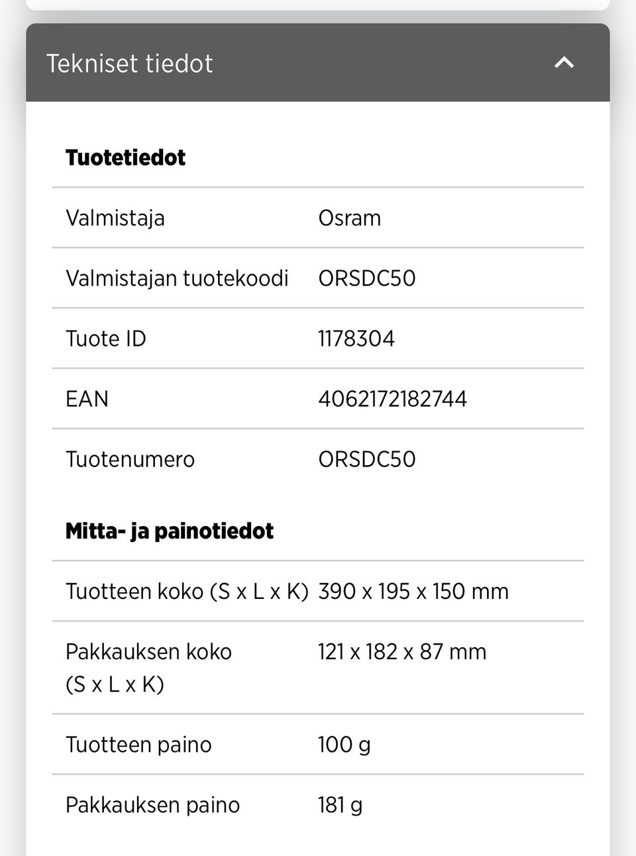This screenshot has width=636, height=856.
Task: Select the Tuotetiedot section heading
Action: [125, 158]
